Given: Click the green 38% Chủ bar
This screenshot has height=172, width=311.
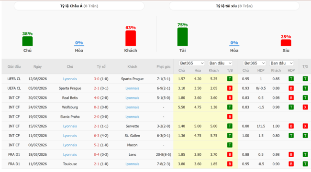Looking at the screenshot, I should click(x=27, y=41).
